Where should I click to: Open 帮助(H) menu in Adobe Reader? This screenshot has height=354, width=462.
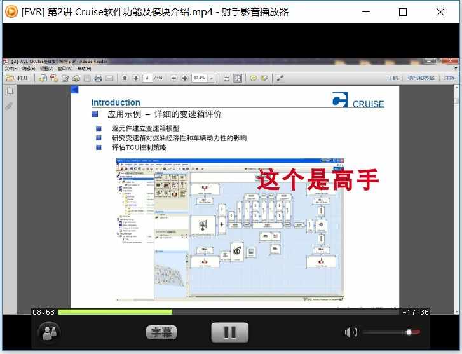(x=84, y=69)
